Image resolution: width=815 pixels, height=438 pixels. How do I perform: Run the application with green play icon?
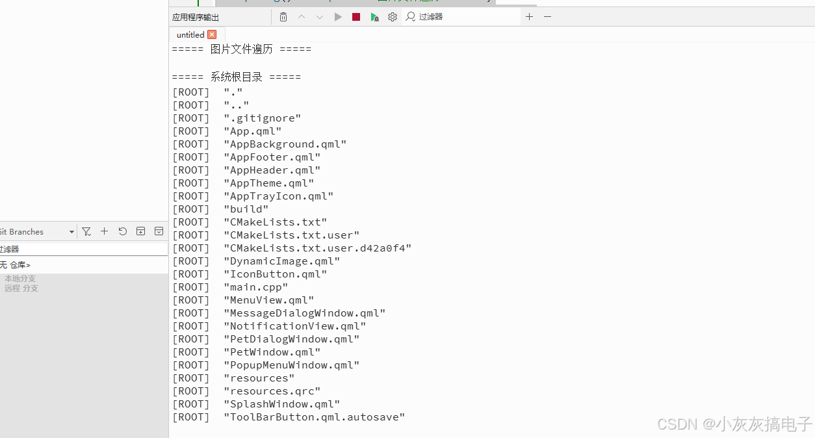point(337,17)
